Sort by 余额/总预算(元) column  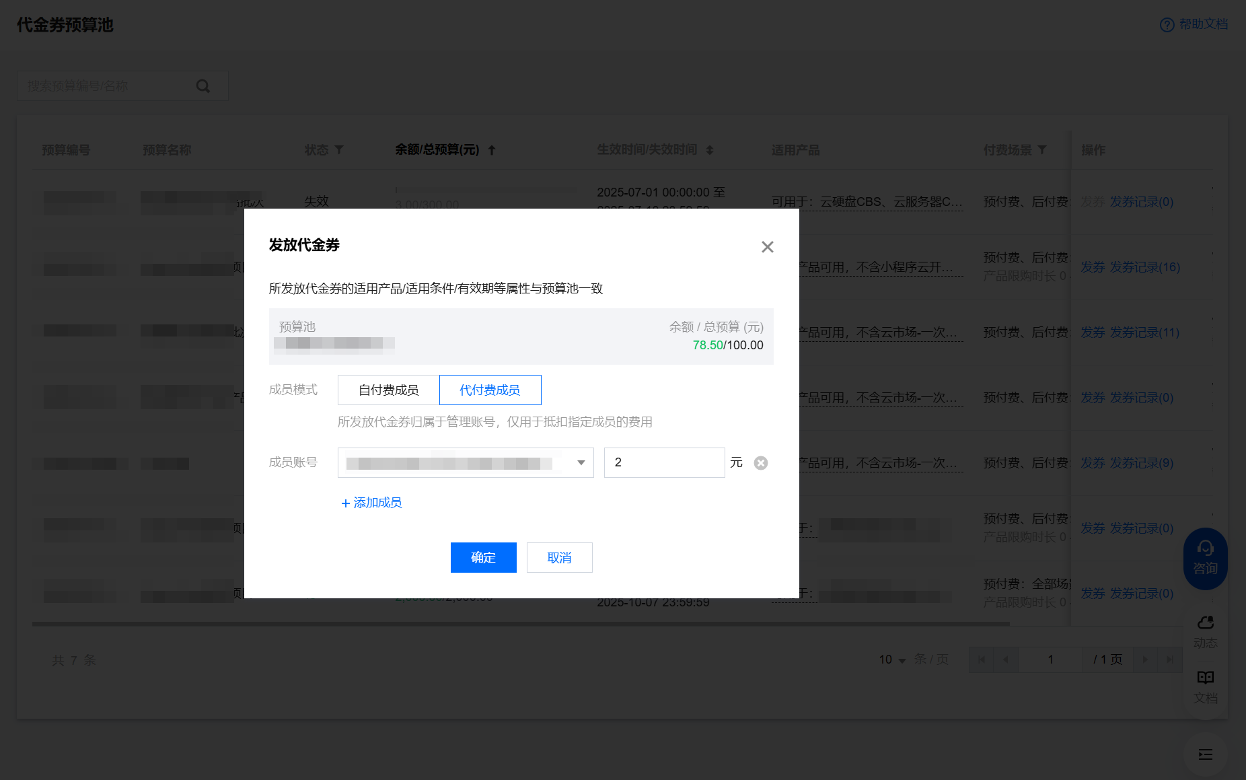(492, 150)
